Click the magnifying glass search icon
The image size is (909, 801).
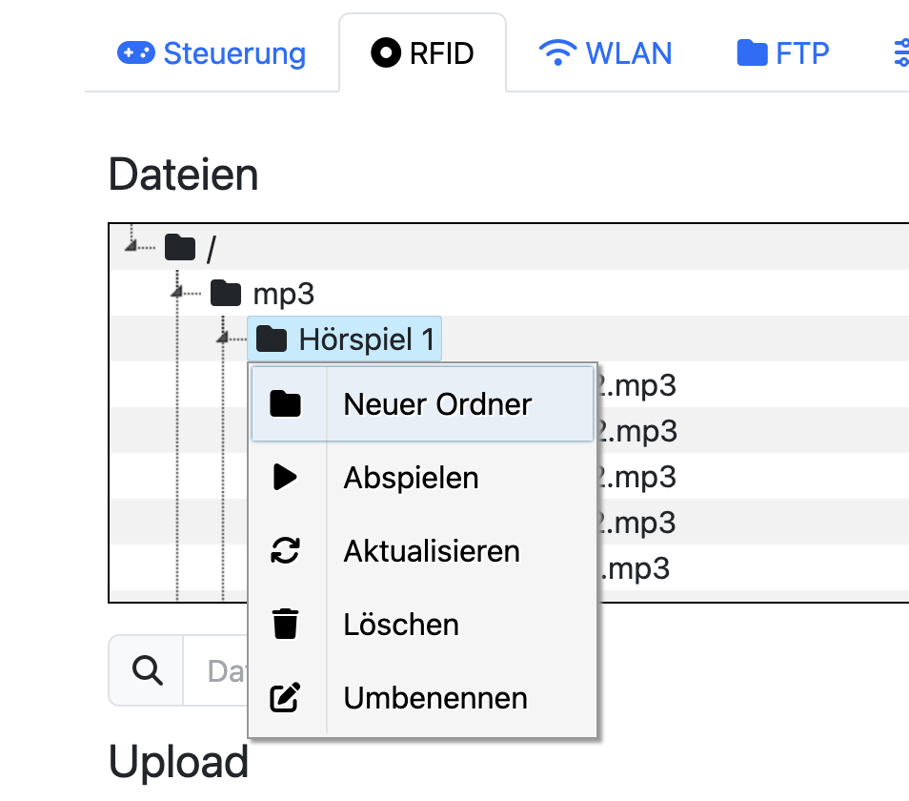146,671
